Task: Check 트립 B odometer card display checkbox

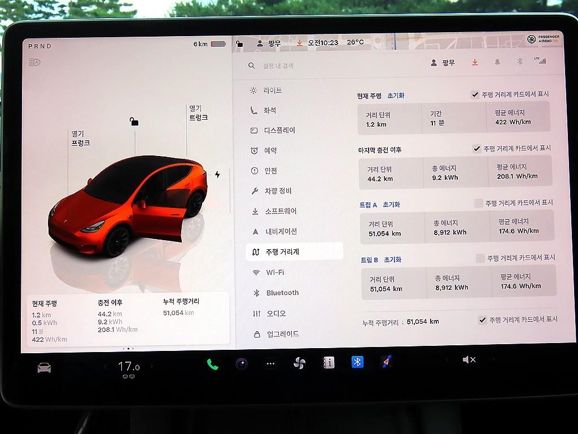Action: (x=480, y=258)
